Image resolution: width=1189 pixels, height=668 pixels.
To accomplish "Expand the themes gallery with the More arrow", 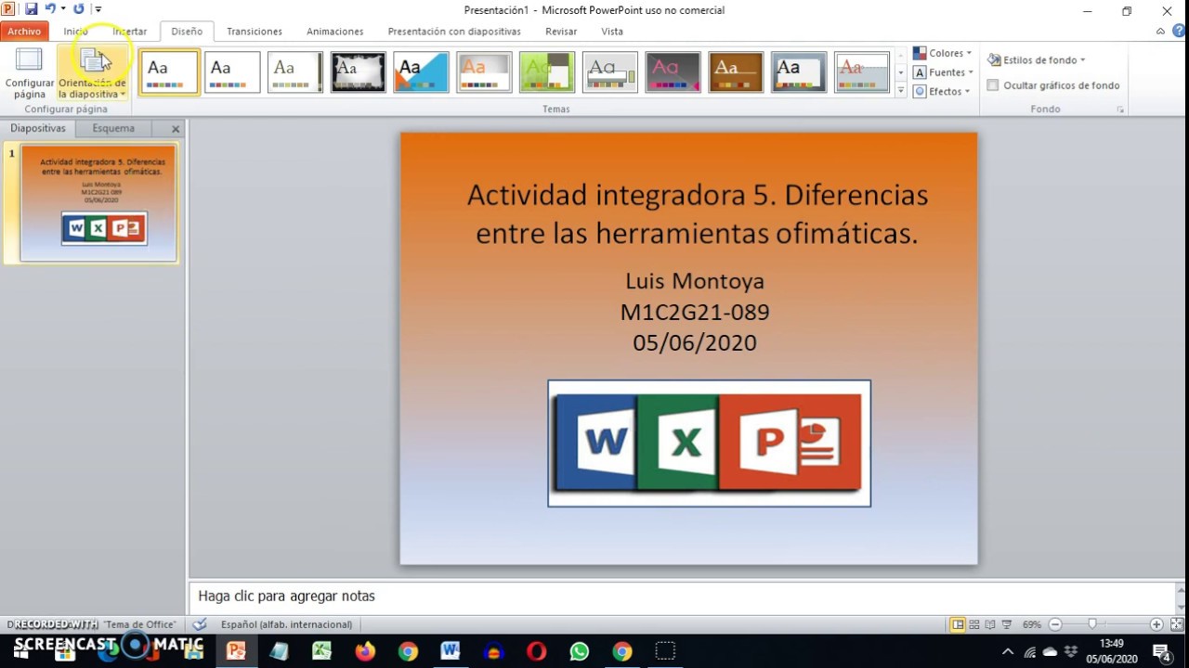I will pyautogui.click(x=900, y=91).
